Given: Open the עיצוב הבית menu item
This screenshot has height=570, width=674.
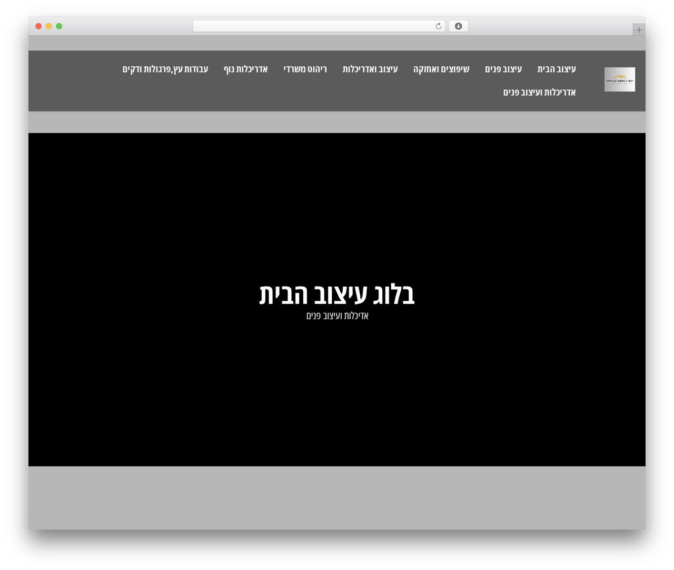Looking at the screenshot, I should (557, 69).
